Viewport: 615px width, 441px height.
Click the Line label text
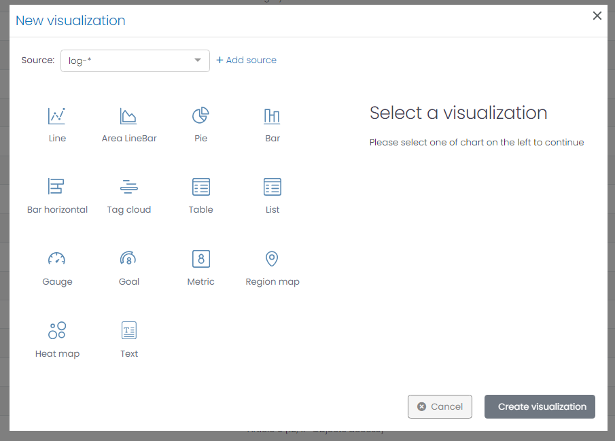(x=57, y=138)
